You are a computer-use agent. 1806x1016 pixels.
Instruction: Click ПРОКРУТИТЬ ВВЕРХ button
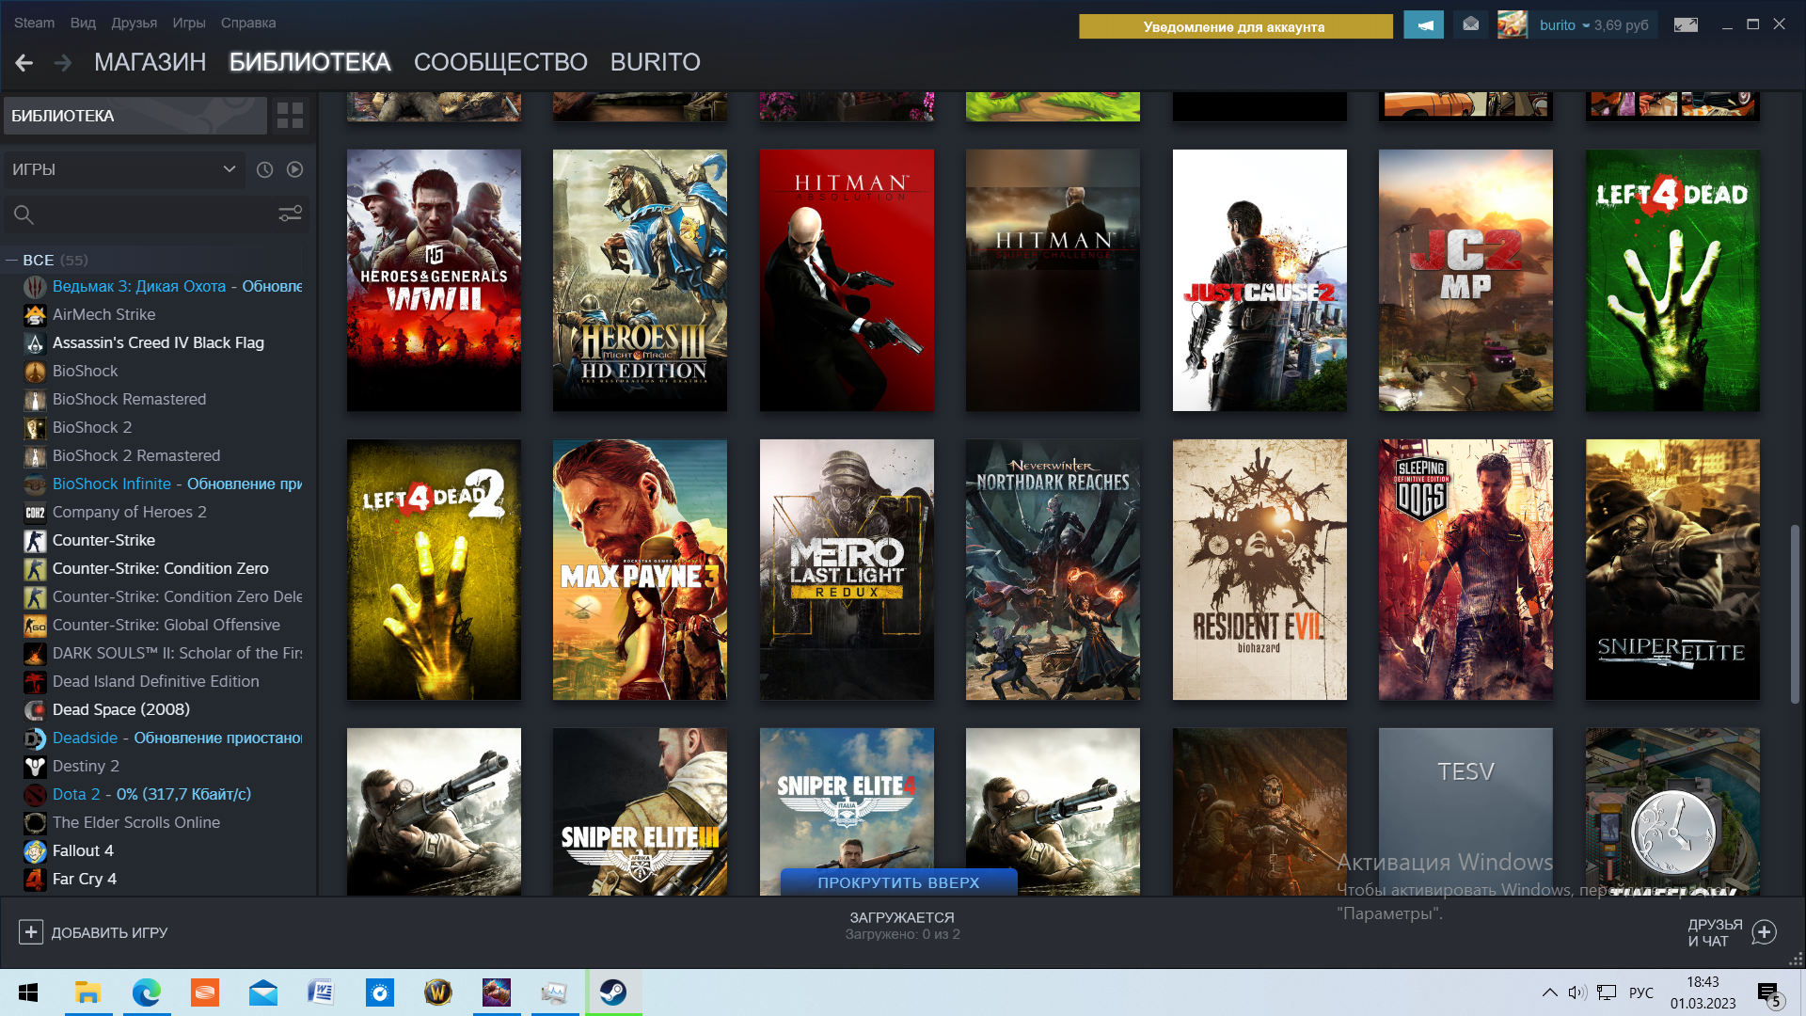(x=898, y=882)
